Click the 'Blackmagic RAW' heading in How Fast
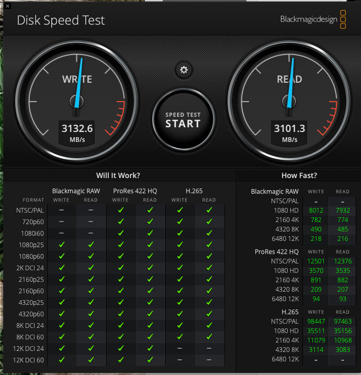The width and height of the screenshot is (361, 375). [x=275, y=192]
